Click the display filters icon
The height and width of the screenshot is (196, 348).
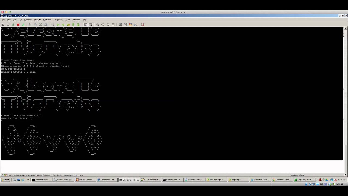[x=125, y=25]
